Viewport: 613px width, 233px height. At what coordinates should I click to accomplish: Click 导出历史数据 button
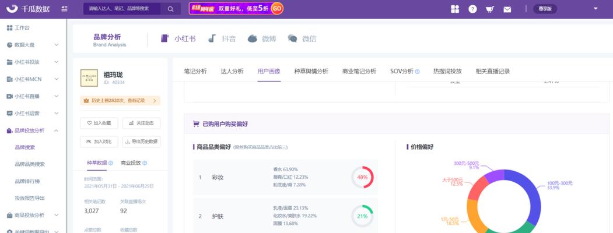point(141,142)
